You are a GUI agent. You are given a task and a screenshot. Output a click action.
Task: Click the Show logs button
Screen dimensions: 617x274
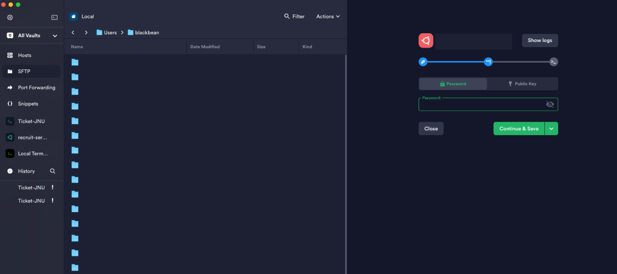[x=540, y=40]
